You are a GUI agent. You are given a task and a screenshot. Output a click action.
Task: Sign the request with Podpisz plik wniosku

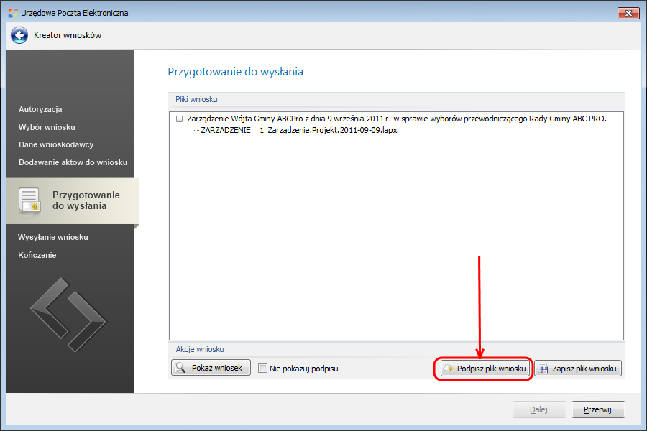[x=485, y=369]
